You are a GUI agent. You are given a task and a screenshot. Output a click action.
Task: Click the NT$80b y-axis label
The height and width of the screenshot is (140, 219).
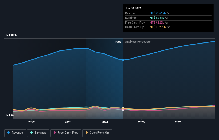[11, 35]
